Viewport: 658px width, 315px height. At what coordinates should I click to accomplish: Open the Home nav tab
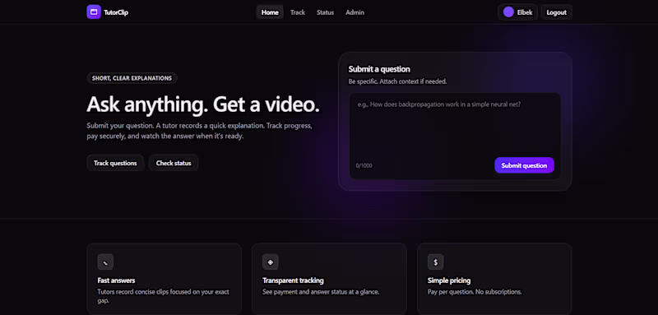[270, 12]
